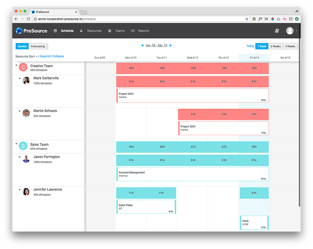Open the user profile avatar

[290, 31]
